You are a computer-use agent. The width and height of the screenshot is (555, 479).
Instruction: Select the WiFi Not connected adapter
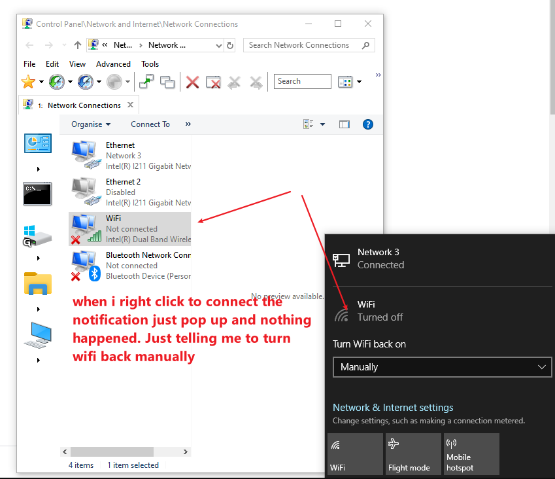tap(129, 229)
